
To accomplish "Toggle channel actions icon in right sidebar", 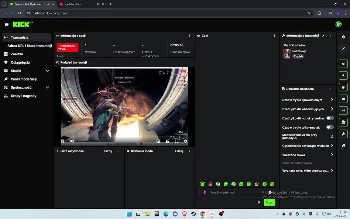I will pos(343,122).
